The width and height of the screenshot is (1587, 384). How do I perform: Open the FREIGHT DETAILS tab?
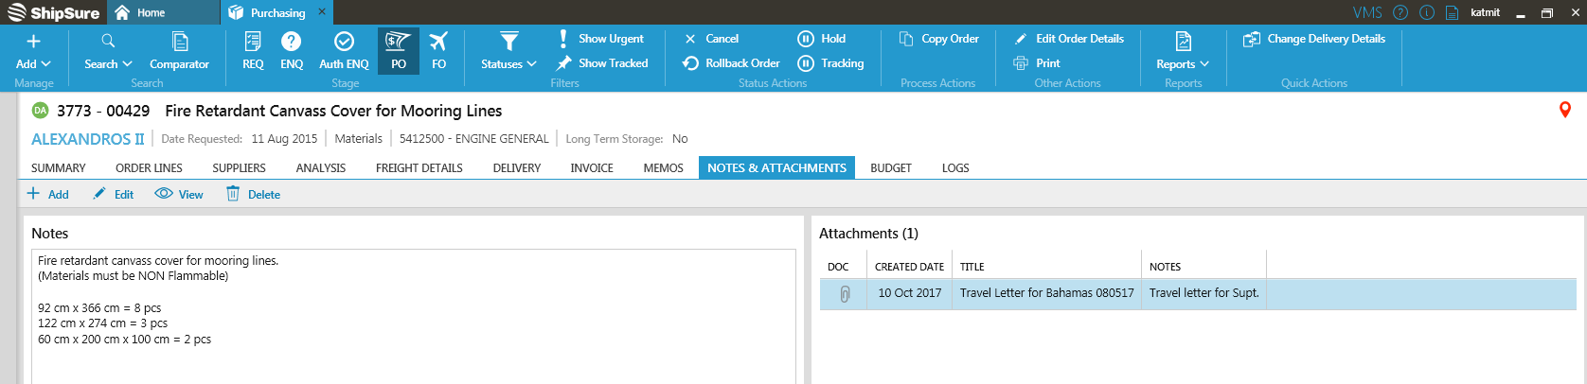419,168
